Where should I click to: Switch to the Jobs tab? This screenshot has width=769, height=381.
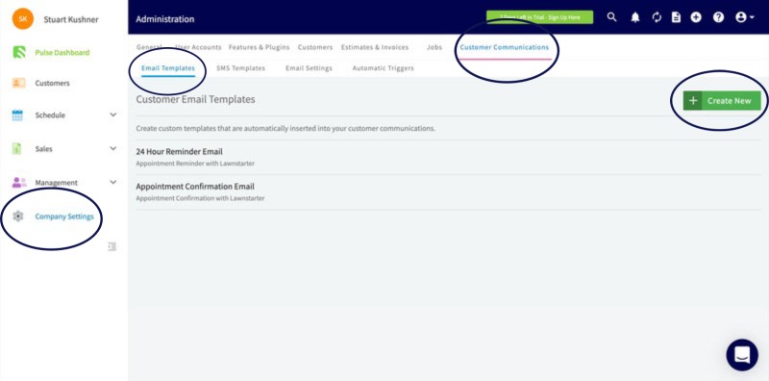434,48
